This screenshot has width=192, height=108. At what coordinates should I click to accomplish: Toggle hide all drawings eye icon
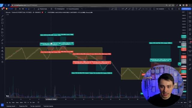point(2,57)
